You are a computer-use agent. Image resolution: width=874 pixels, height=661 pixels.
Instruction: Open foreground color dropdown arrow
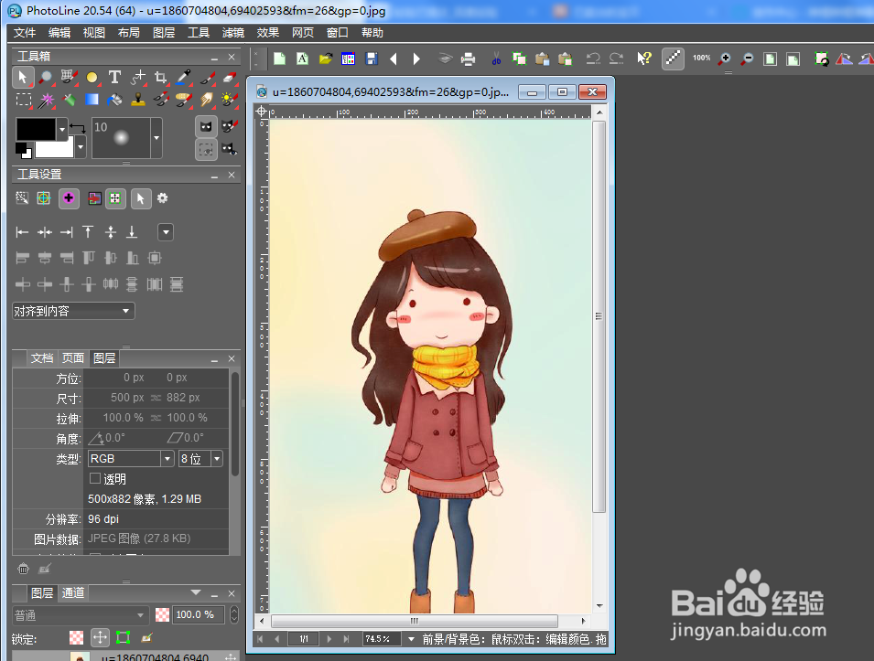pos(62,130)
